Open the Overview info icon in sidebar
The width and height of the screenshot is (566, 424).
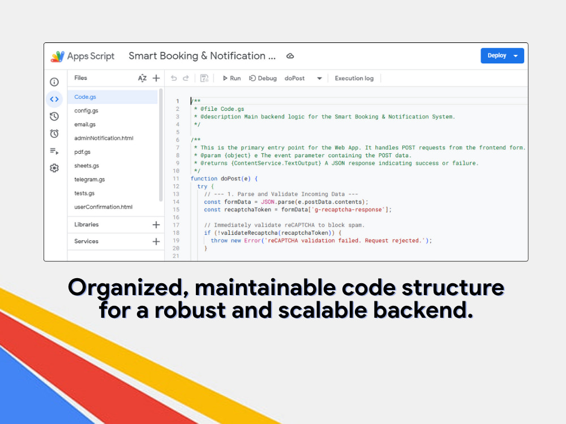[54, 82]
